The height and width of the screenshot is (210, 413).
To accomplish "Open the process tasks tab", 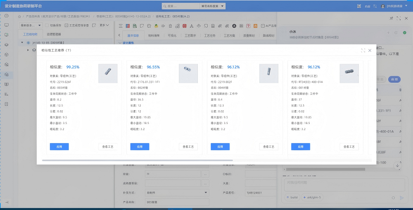I will tap(210, 35).
